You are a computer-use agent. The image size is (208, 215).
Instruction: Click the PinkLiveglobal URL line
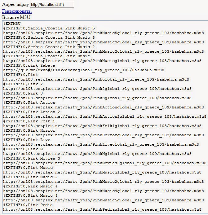[x=101, y=145]
